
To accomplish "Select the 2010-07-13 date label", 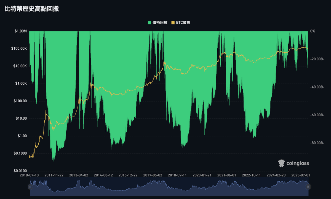I will pyautogui.click(x=29, y=175).
